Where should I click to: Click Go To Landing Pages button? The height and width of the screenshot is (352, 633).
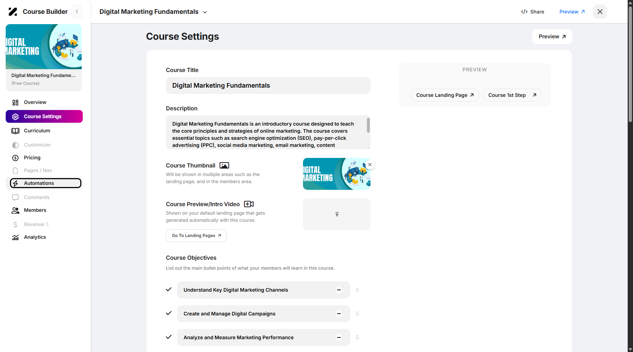tap(196, 236)
